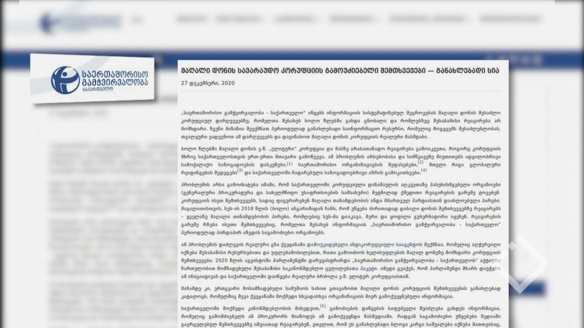The image size is (584, 328).
Task: Open footnote reference [1]
Action: pos(290,163)
